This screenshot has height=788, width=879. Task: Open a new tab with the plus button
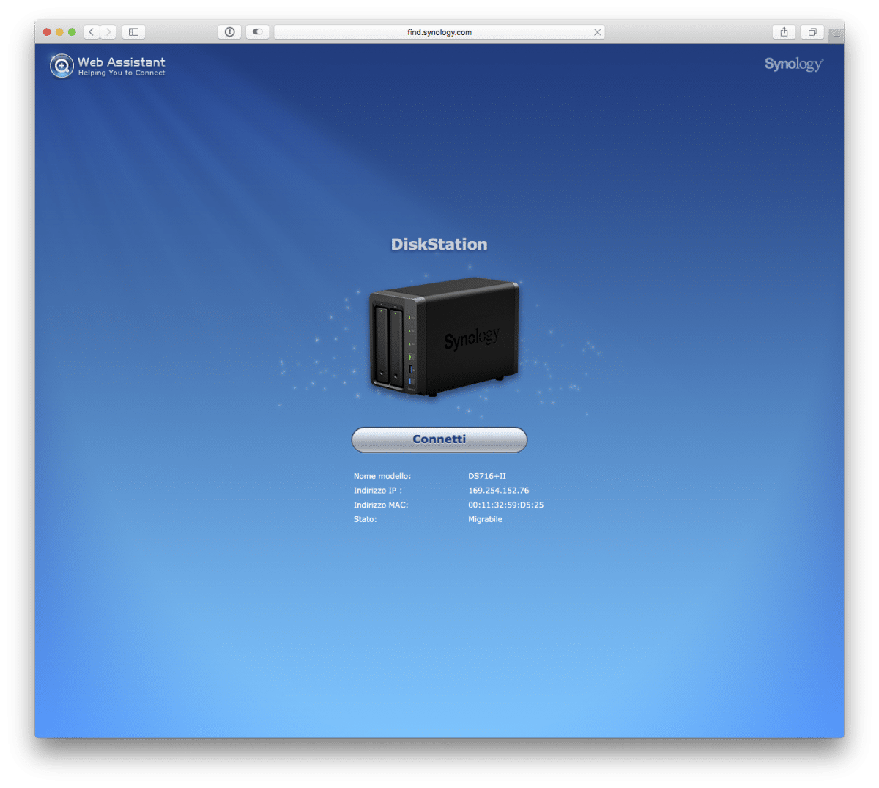836,35
